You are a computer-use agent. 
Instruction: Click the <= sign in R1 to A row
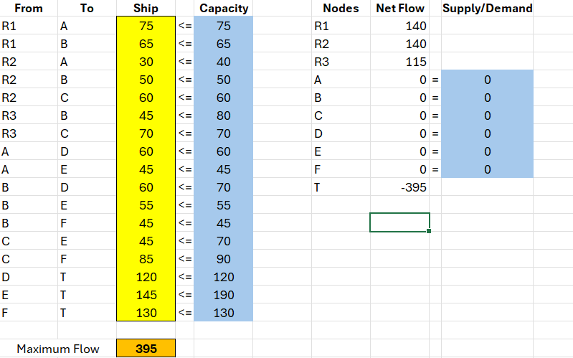[x=185, y=26]
